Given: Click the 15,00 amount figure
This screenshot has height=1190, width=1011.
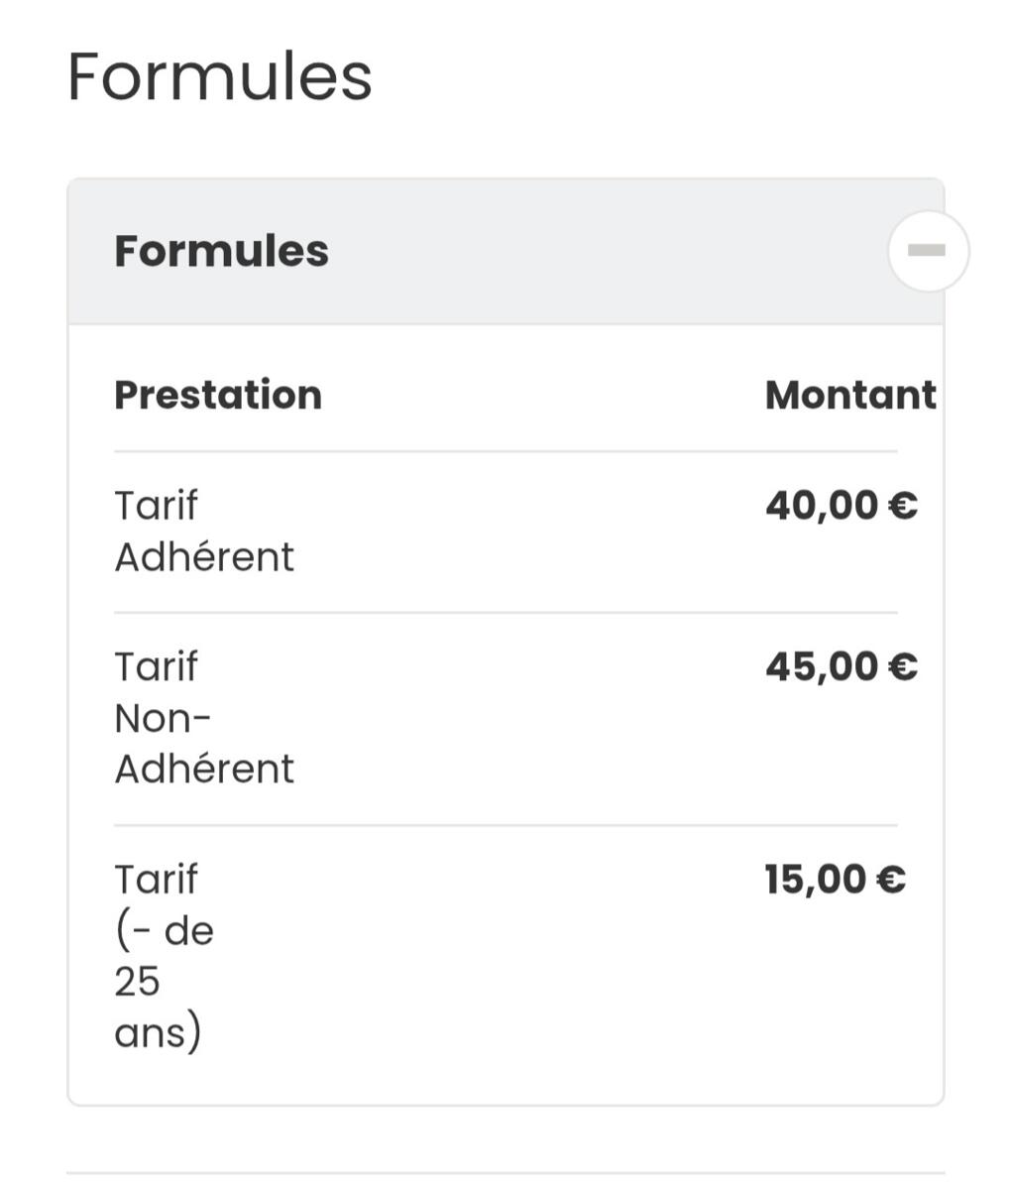Looking at the screenshot, I should (x=815, y=880).
